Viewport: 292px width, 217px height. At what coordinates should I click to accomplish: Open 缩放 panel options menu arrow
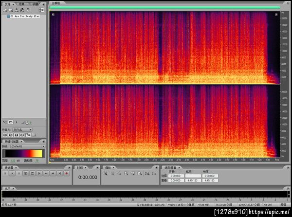(x=157, y=168)
